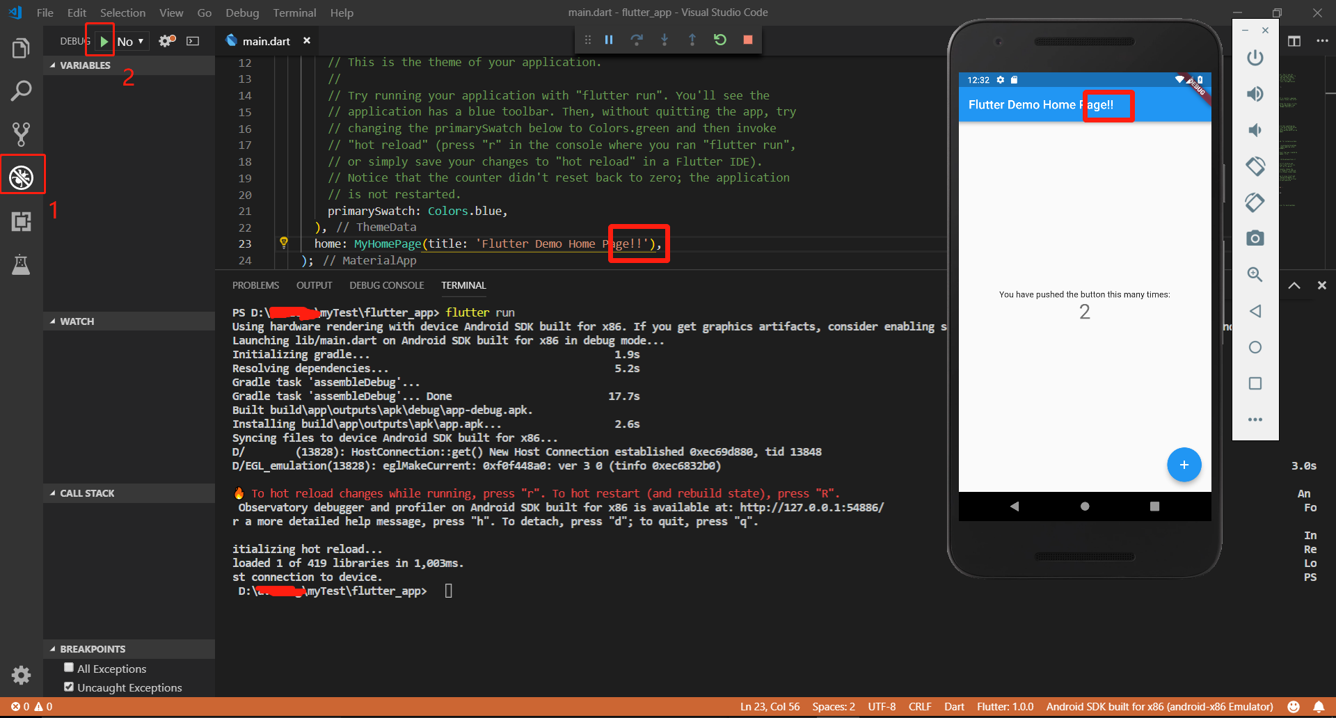Screen dimensions: 1336x718
Task: Close the bottom panel
Action: click(1322, 285)
